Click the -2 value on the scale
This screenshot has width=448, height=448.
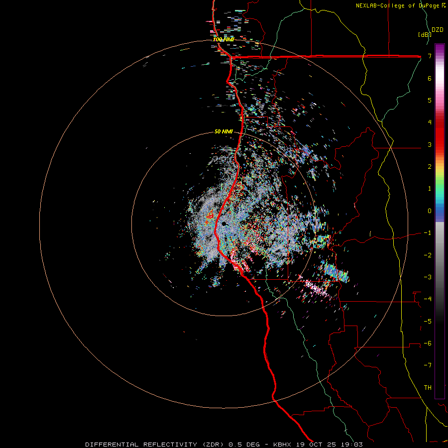428,255
